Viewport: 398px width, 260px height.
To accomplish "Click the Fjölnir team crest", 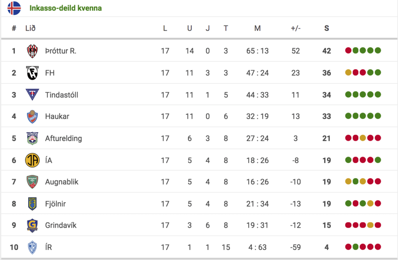I will click(32, 204).
